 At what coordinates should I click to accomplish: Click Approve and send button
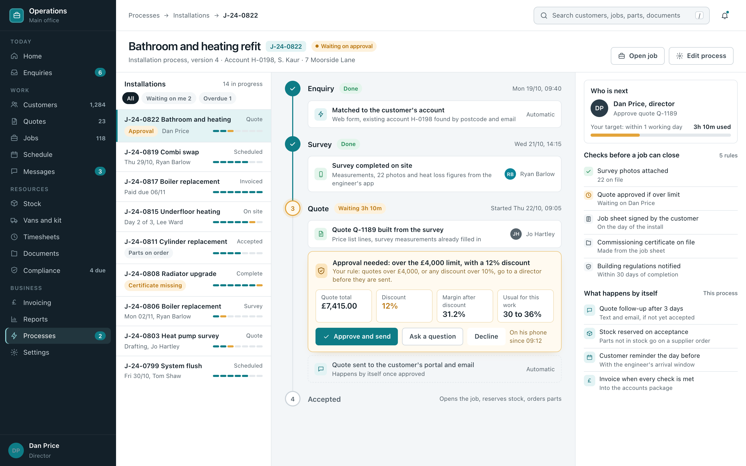tap(356, 336)
